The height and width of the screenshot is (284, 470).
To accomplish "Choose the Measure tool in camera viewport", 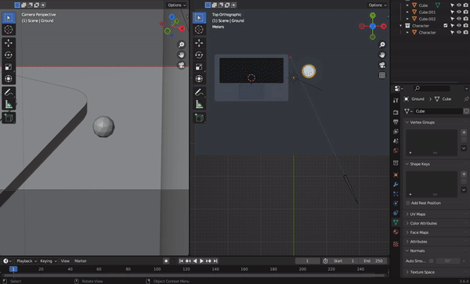I will [x=9, y=104].
